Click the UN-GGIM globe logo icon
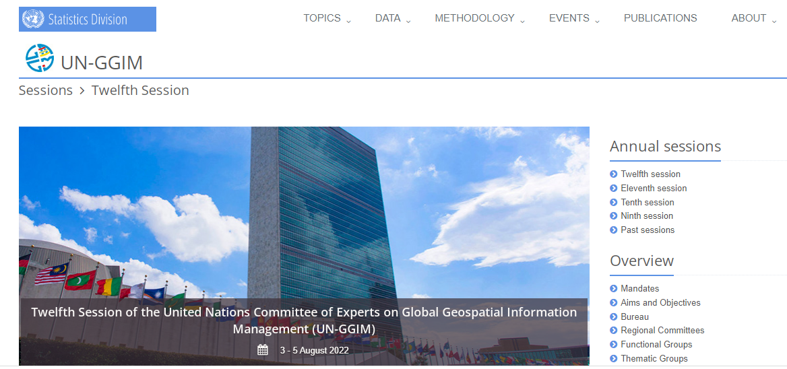787x369 pixels. tap(40, 59)
